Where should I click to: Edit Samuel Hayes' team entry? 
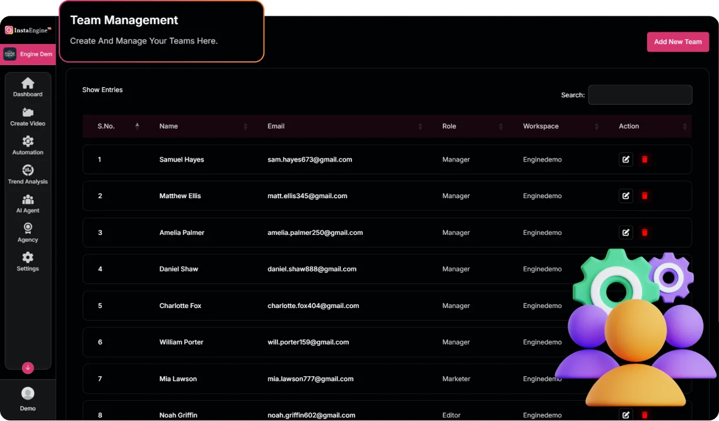point(626,159)
